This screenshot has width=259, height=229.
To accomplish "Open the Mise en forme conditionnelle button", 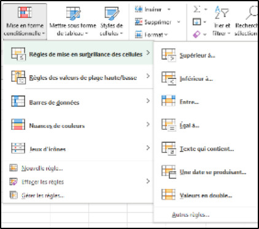I will 25,22.
